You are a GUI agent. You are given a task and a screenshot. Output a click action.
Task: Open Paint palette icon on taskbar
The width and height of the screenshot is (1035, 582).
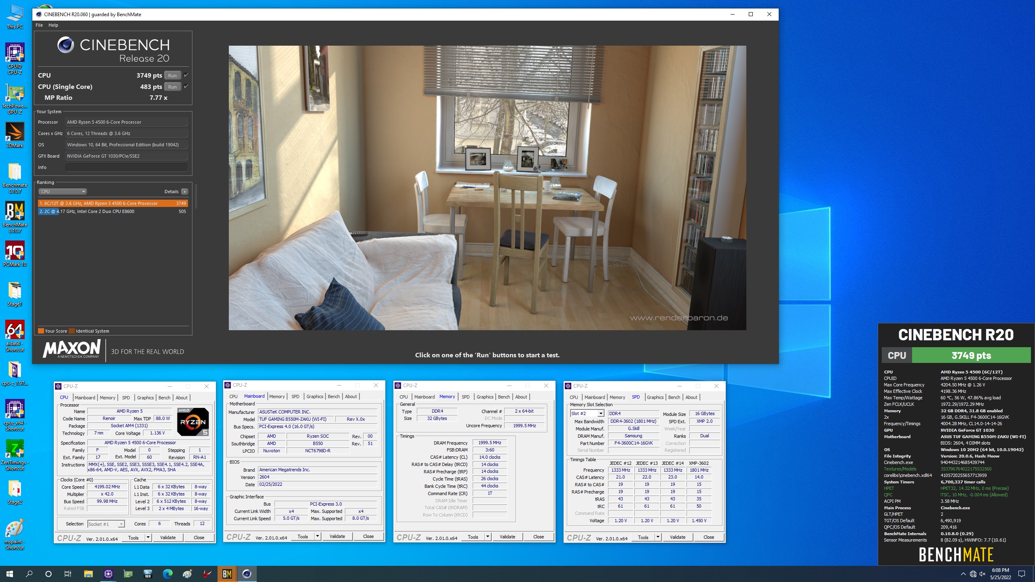tap(187, 574)
